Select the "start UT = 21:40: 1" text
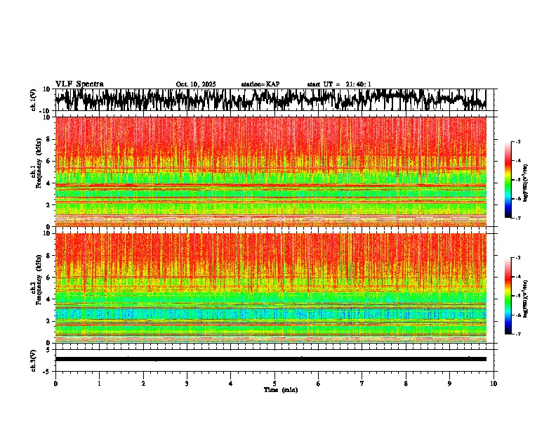556x430 pixels. [339, 84]
